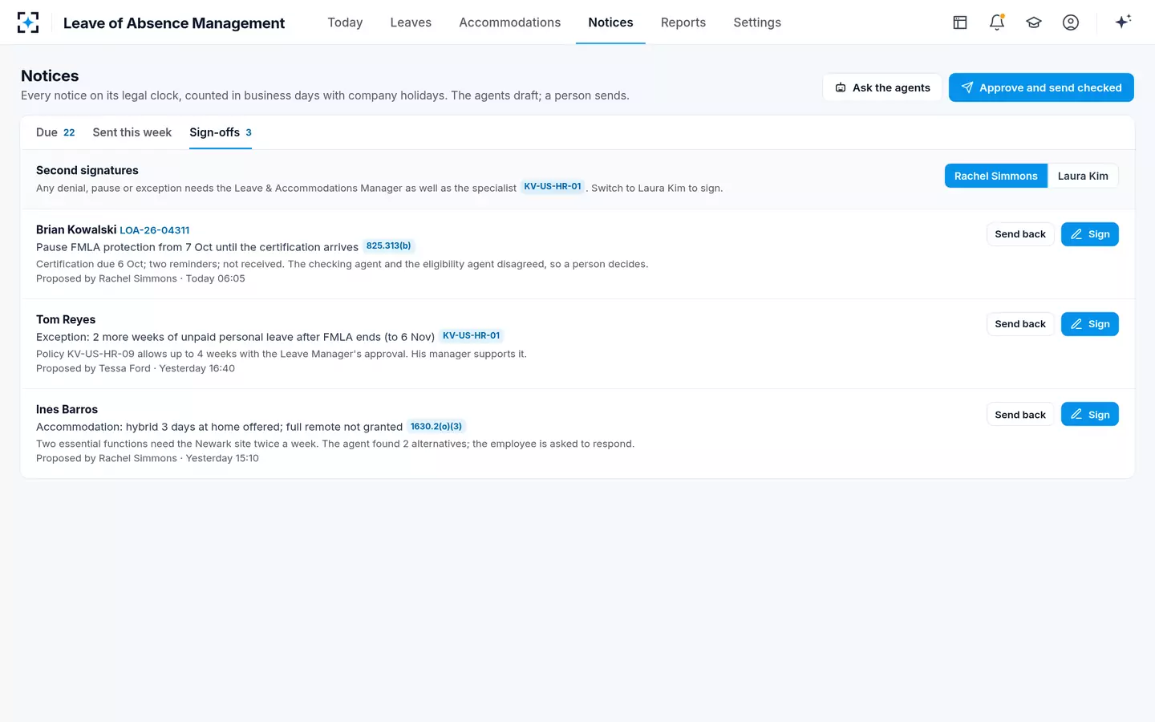Switch signer to Laura Kim
1155x722 pixels.
tap(1083, 176)
